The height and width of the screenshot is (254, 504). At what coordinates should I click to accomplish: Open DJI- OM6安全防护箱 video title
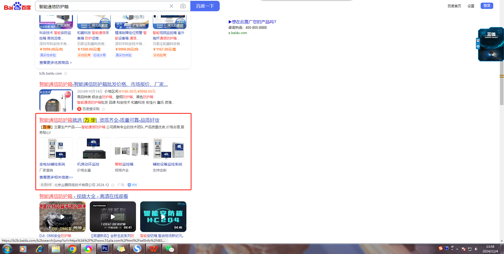point(55,236)
